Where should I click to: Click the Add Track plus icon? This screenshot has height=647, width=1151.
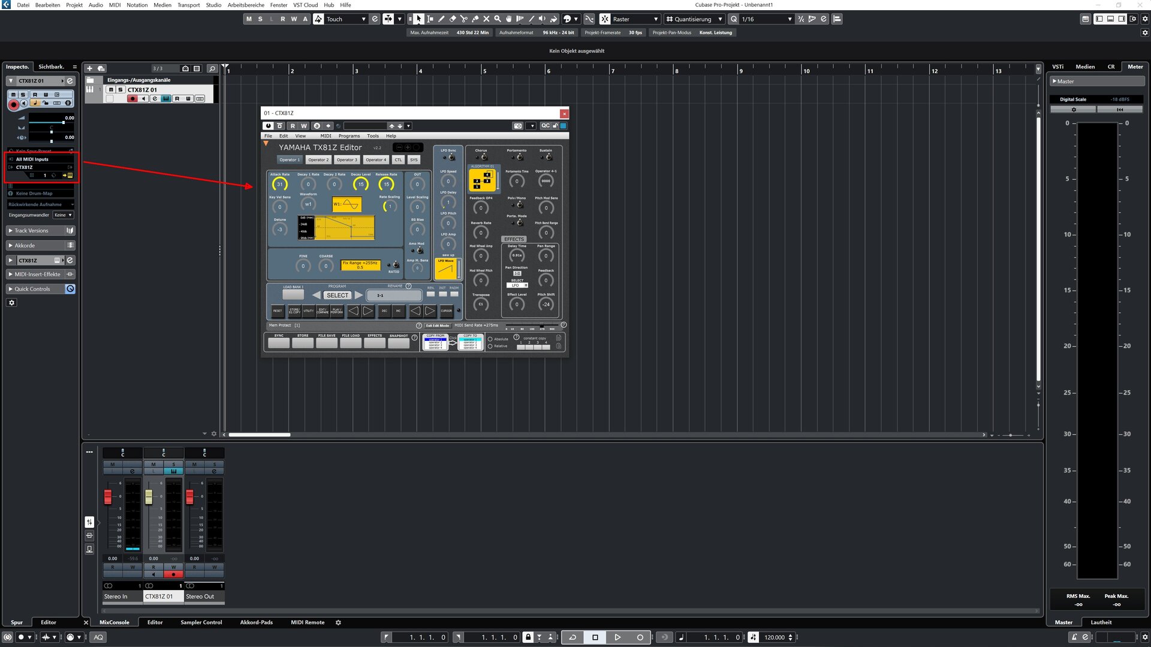point(90,68)
